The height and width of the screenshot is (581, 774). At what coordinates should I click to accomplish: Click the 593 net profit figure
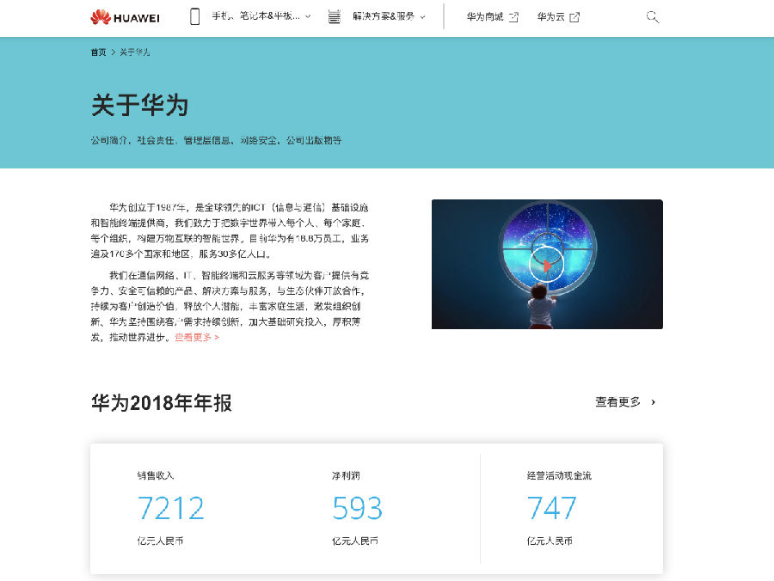[358, 508]
